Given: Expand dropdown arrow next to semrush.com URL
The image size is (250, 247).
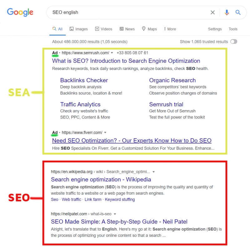Looking at the screenshot, I should (112, 53).
